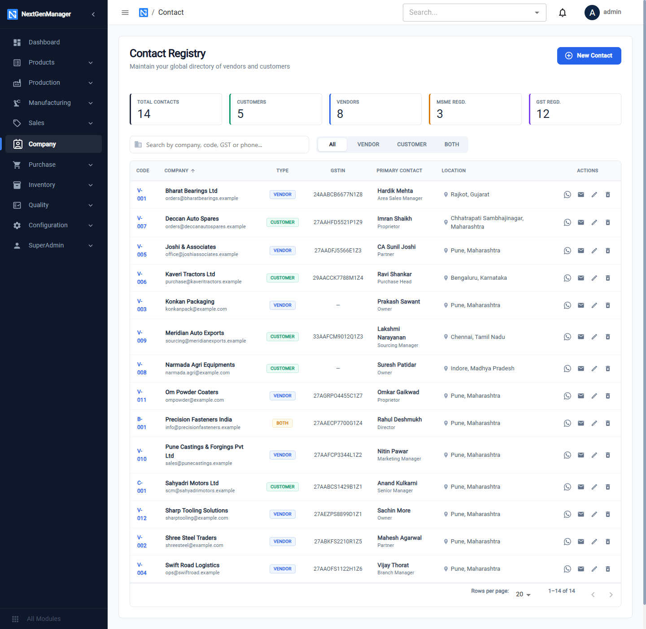This screenshot has height=629, width=646.
Task: Expand the Products sidebar menu
Action: pyautogui.click(x=54, y=62)
